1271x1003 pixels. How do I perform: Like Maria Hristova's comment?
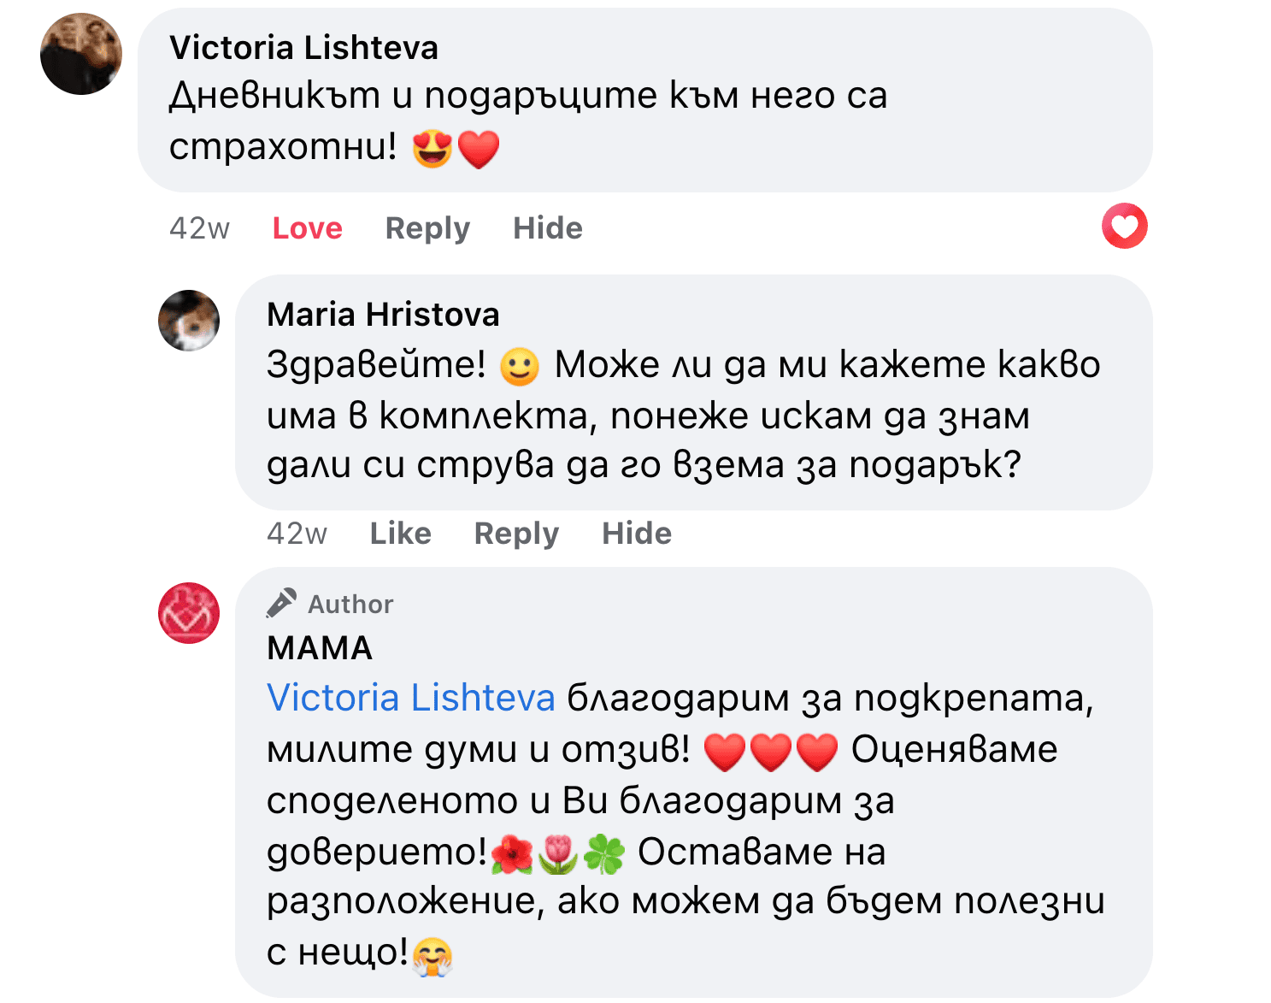400,534
